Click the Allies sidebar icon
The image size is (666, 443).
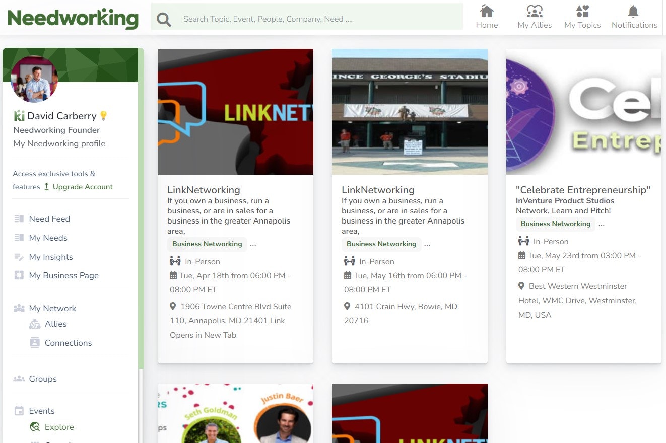pyautogui.click(x=34, y=324)
